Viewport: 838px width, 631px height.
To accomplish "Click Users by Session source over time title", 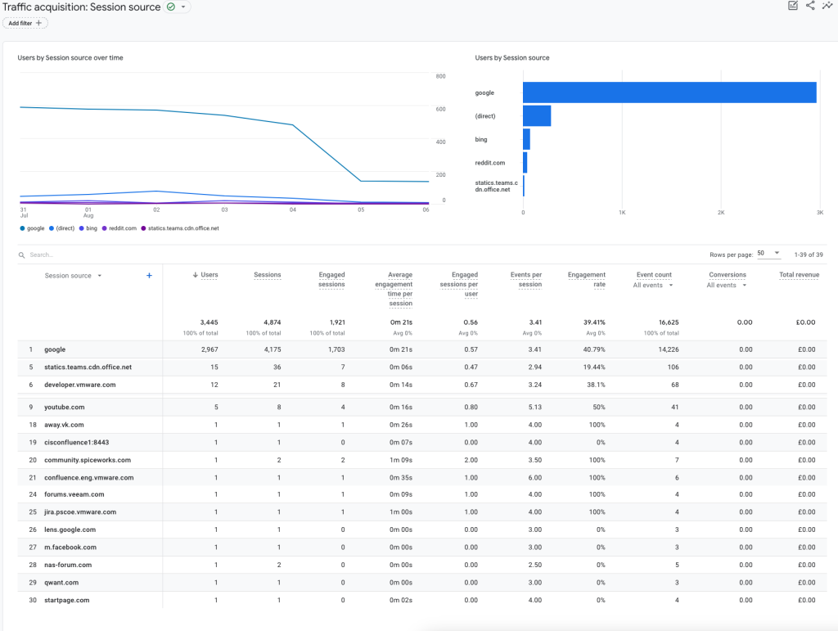I will (70, 58).
